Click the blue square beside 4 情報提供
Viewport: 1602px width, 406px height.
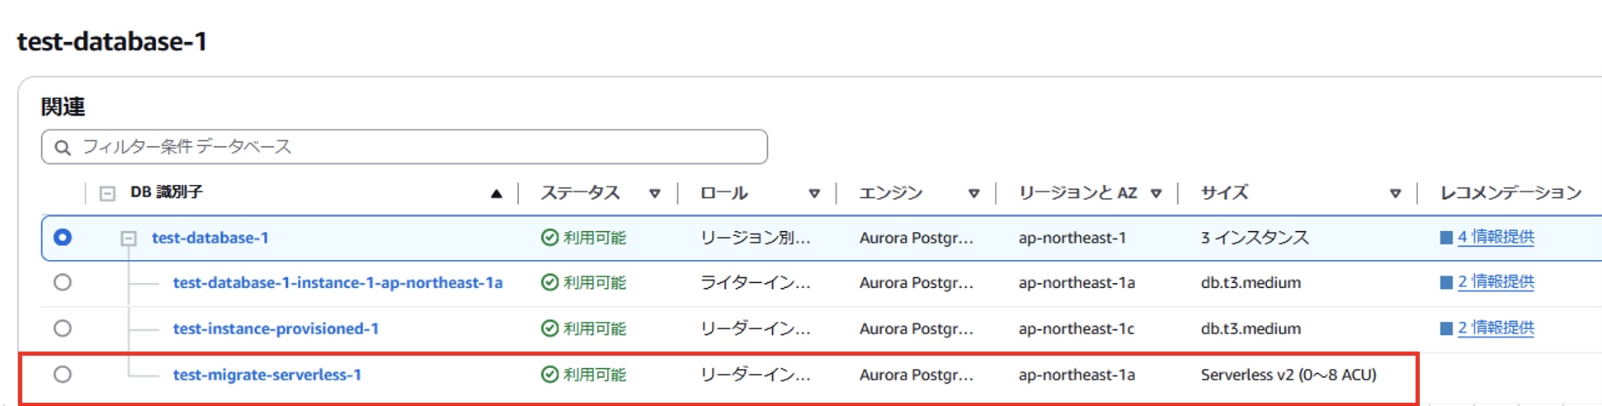point(1446,238)
